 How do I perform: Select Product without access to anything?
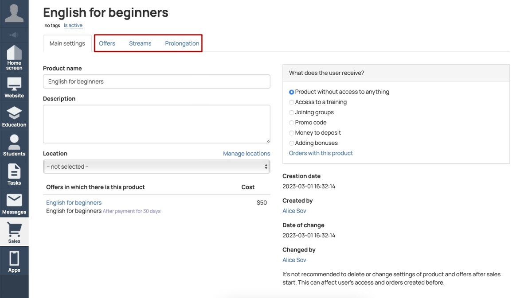[291, 92]
